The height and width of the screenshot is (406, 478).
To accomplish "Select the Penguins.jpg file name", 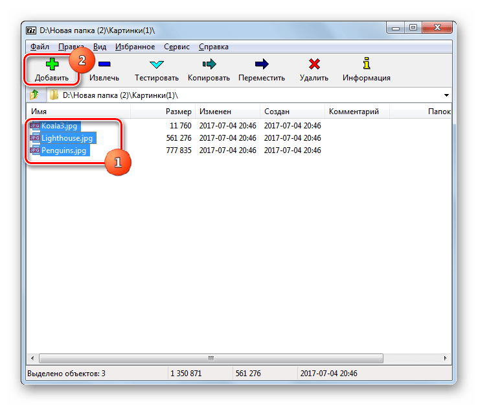I will pos(63,150).
